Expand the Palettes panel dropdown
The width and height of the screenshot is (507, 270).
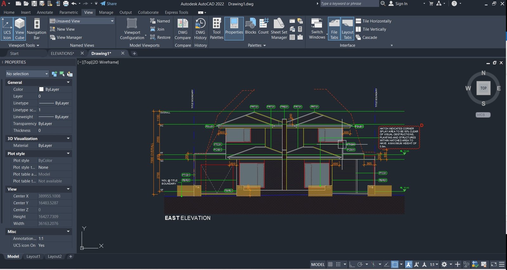[257, 45]
